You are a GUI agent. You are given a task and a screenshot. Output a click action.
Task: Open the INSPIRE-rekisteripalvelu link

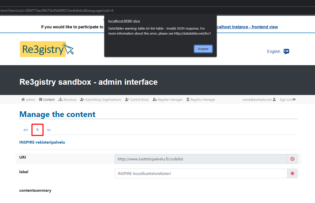(x=42, y=142)
